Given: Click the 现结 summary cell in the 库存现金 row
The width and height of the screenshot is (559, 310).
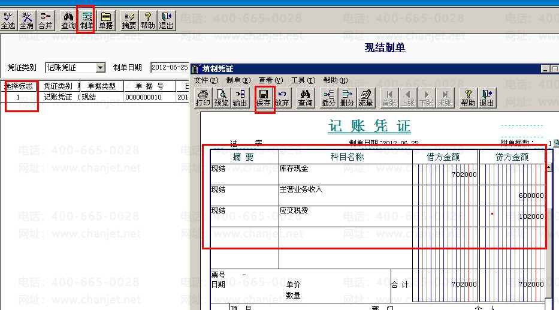Looking at the screenshot, I should [x=244, y=174].
